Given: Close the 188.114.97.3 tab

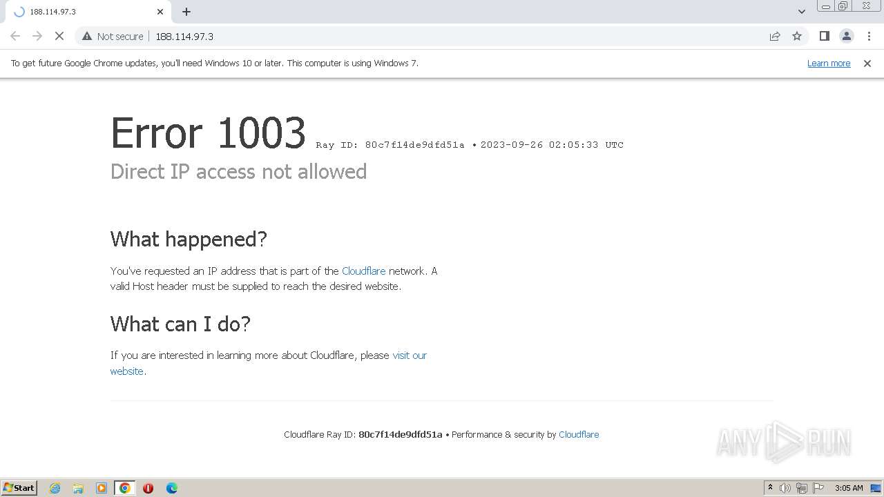Looking at the screenshot, I should tap(160, 12).
